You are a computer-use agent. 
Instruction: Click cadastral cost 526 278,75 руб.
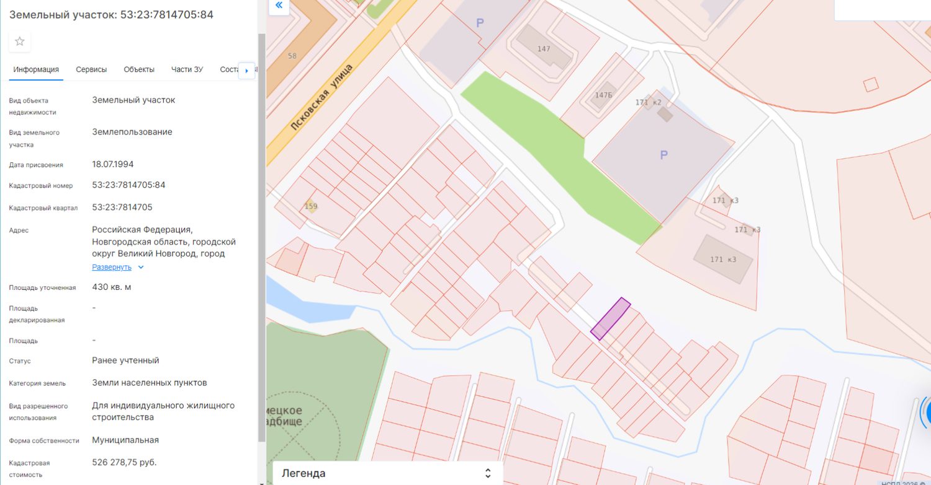click(x=124, y=462)
